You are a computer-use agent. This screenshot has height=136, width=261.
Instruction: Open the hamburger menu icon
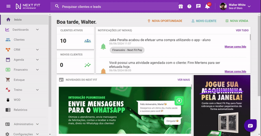point(8,6)
